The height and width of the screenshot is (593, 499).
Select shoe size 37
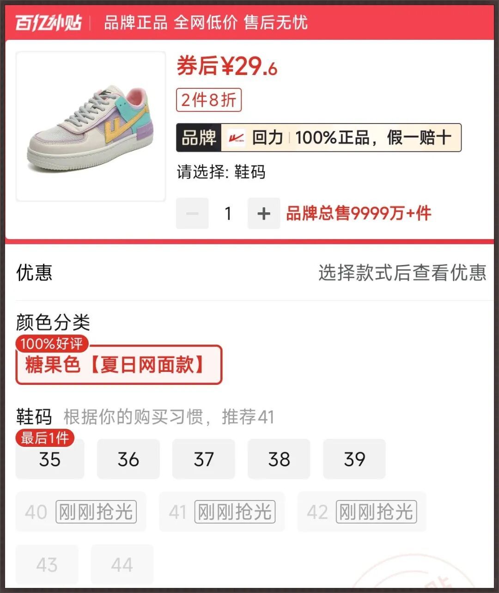point(203,459)
